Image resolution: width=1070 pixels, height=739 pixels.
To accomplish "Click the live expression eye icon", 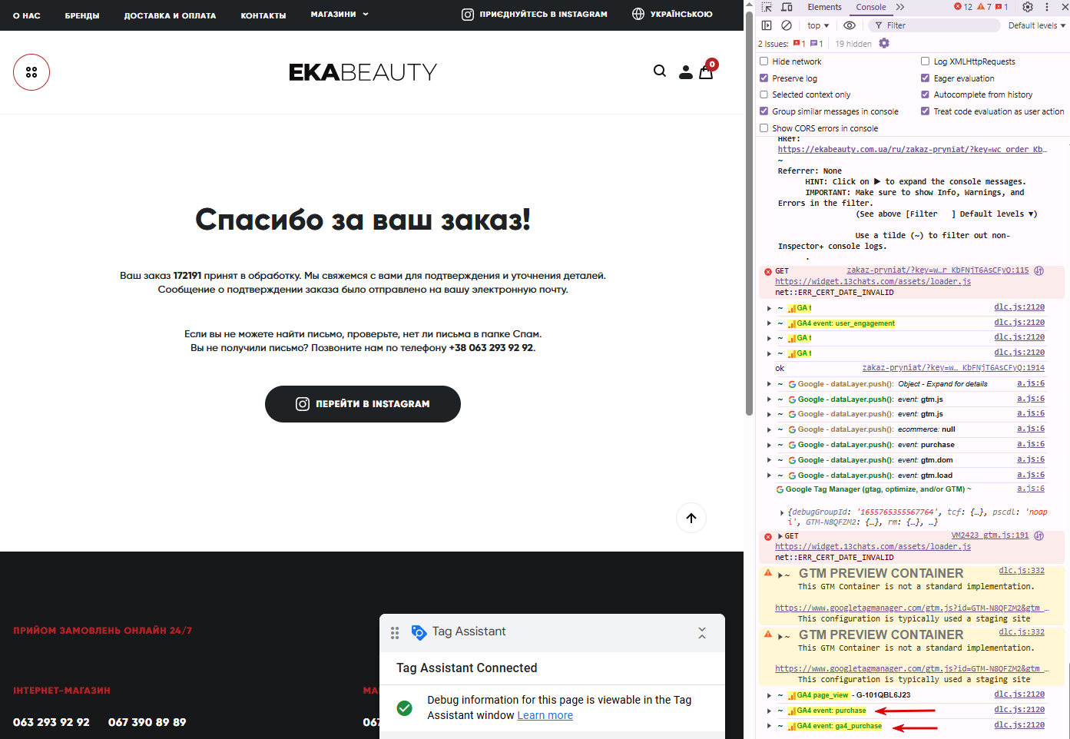I will (850, 25).
